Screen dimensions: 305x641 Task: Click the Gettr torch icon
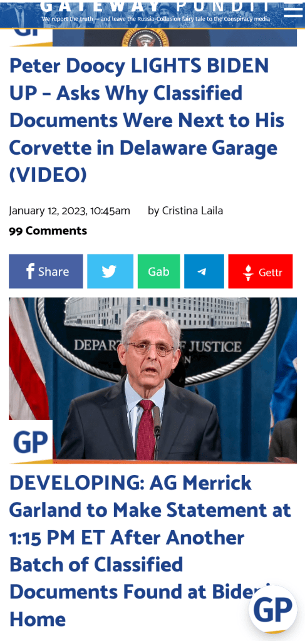click(248, 273)
